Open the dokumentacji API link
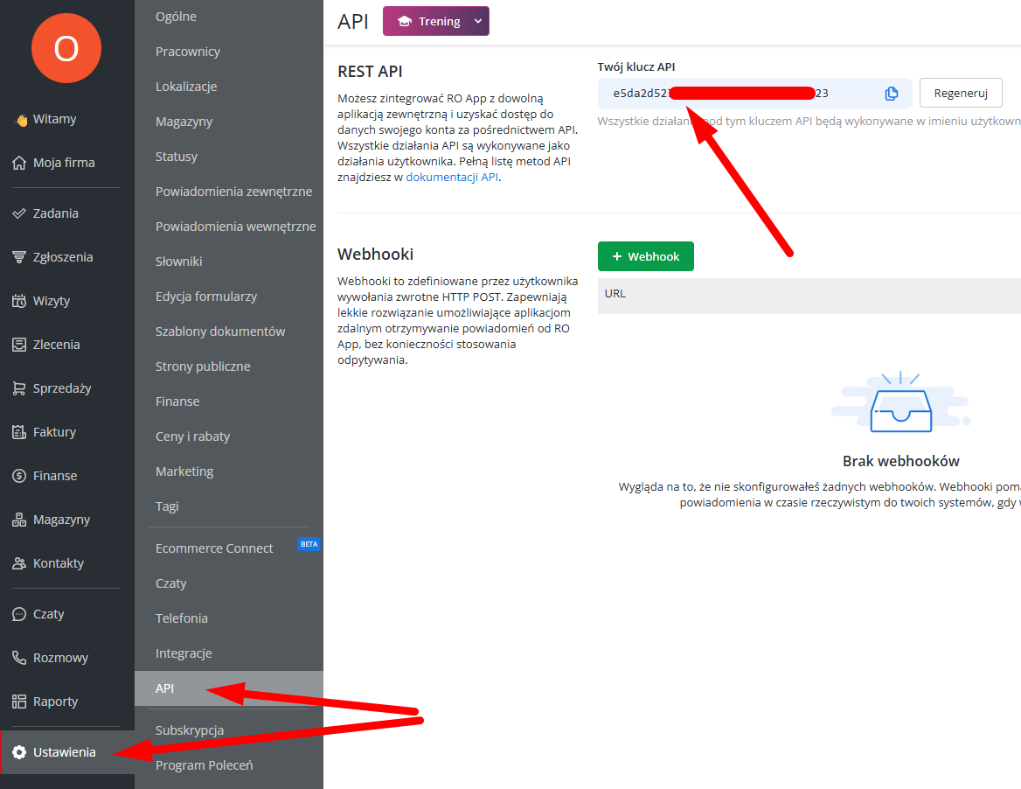Image resolution: width=1021 pixels, height=789 pixels. 452,177
